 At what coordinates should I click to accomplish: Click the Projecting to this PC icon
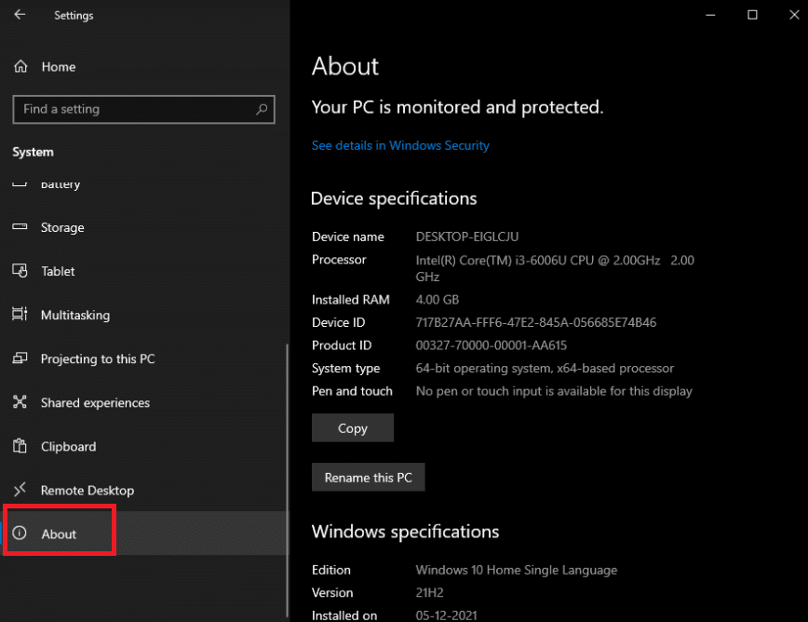pyautogui.click(x=20, y=358)
